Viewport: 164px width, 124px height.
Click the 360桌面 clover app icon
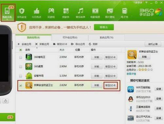point(29,66)
